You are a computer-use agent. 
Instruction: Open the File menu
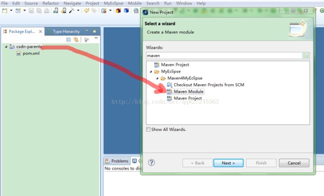click(x=4, y=3)
